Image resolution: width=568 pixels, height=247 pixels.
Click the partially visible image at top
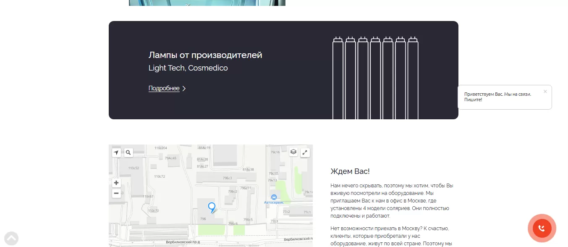point(207,3)
